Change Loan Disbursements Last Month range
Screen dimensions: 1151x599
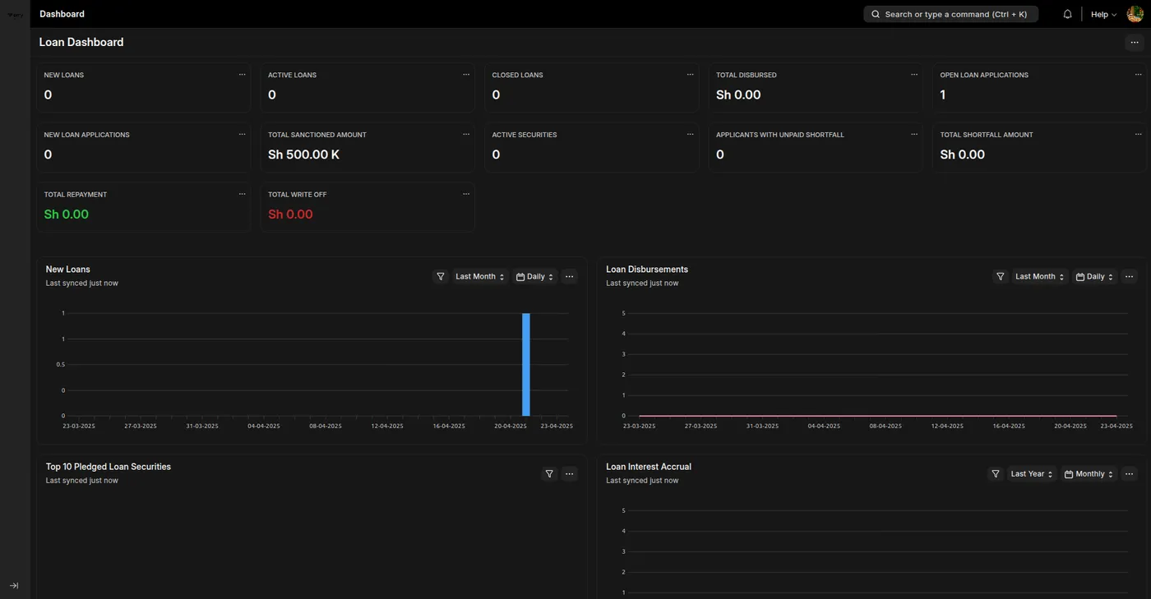[1040, 277]
